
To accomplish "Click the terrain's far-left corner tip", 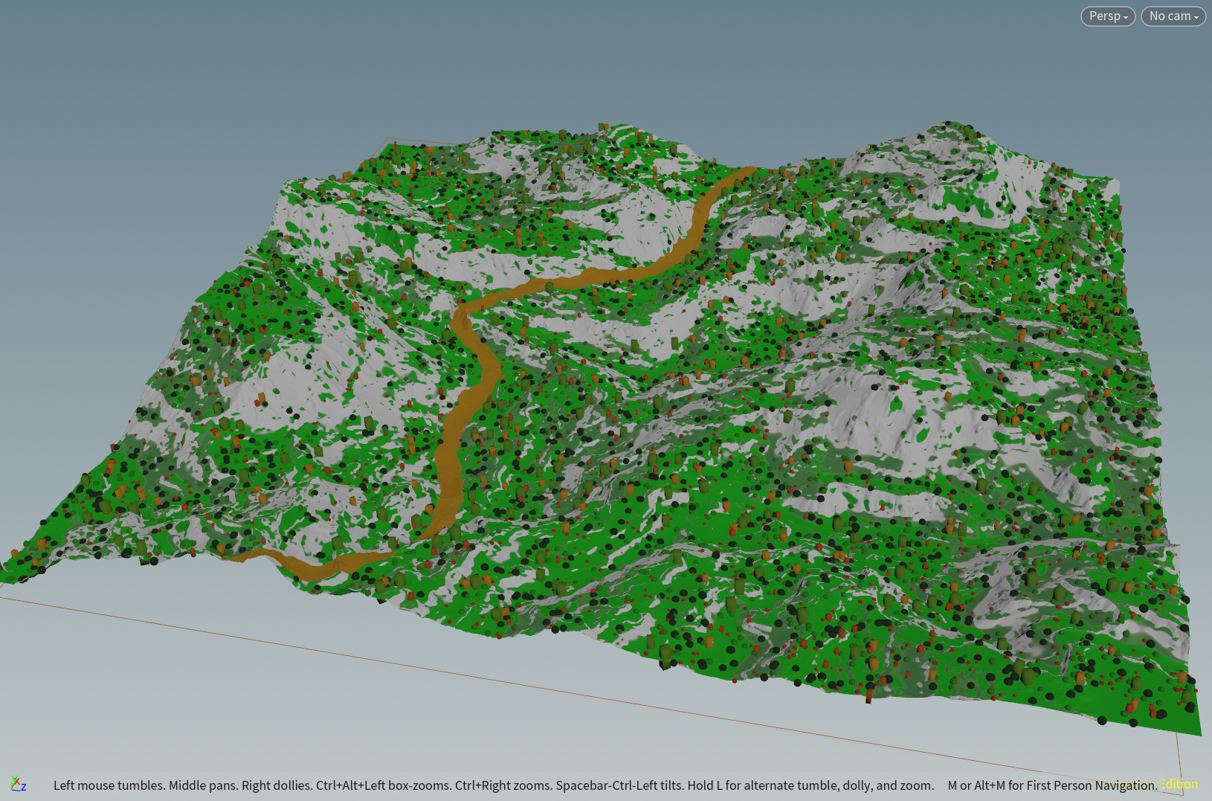I will click(x=4, y=577).
